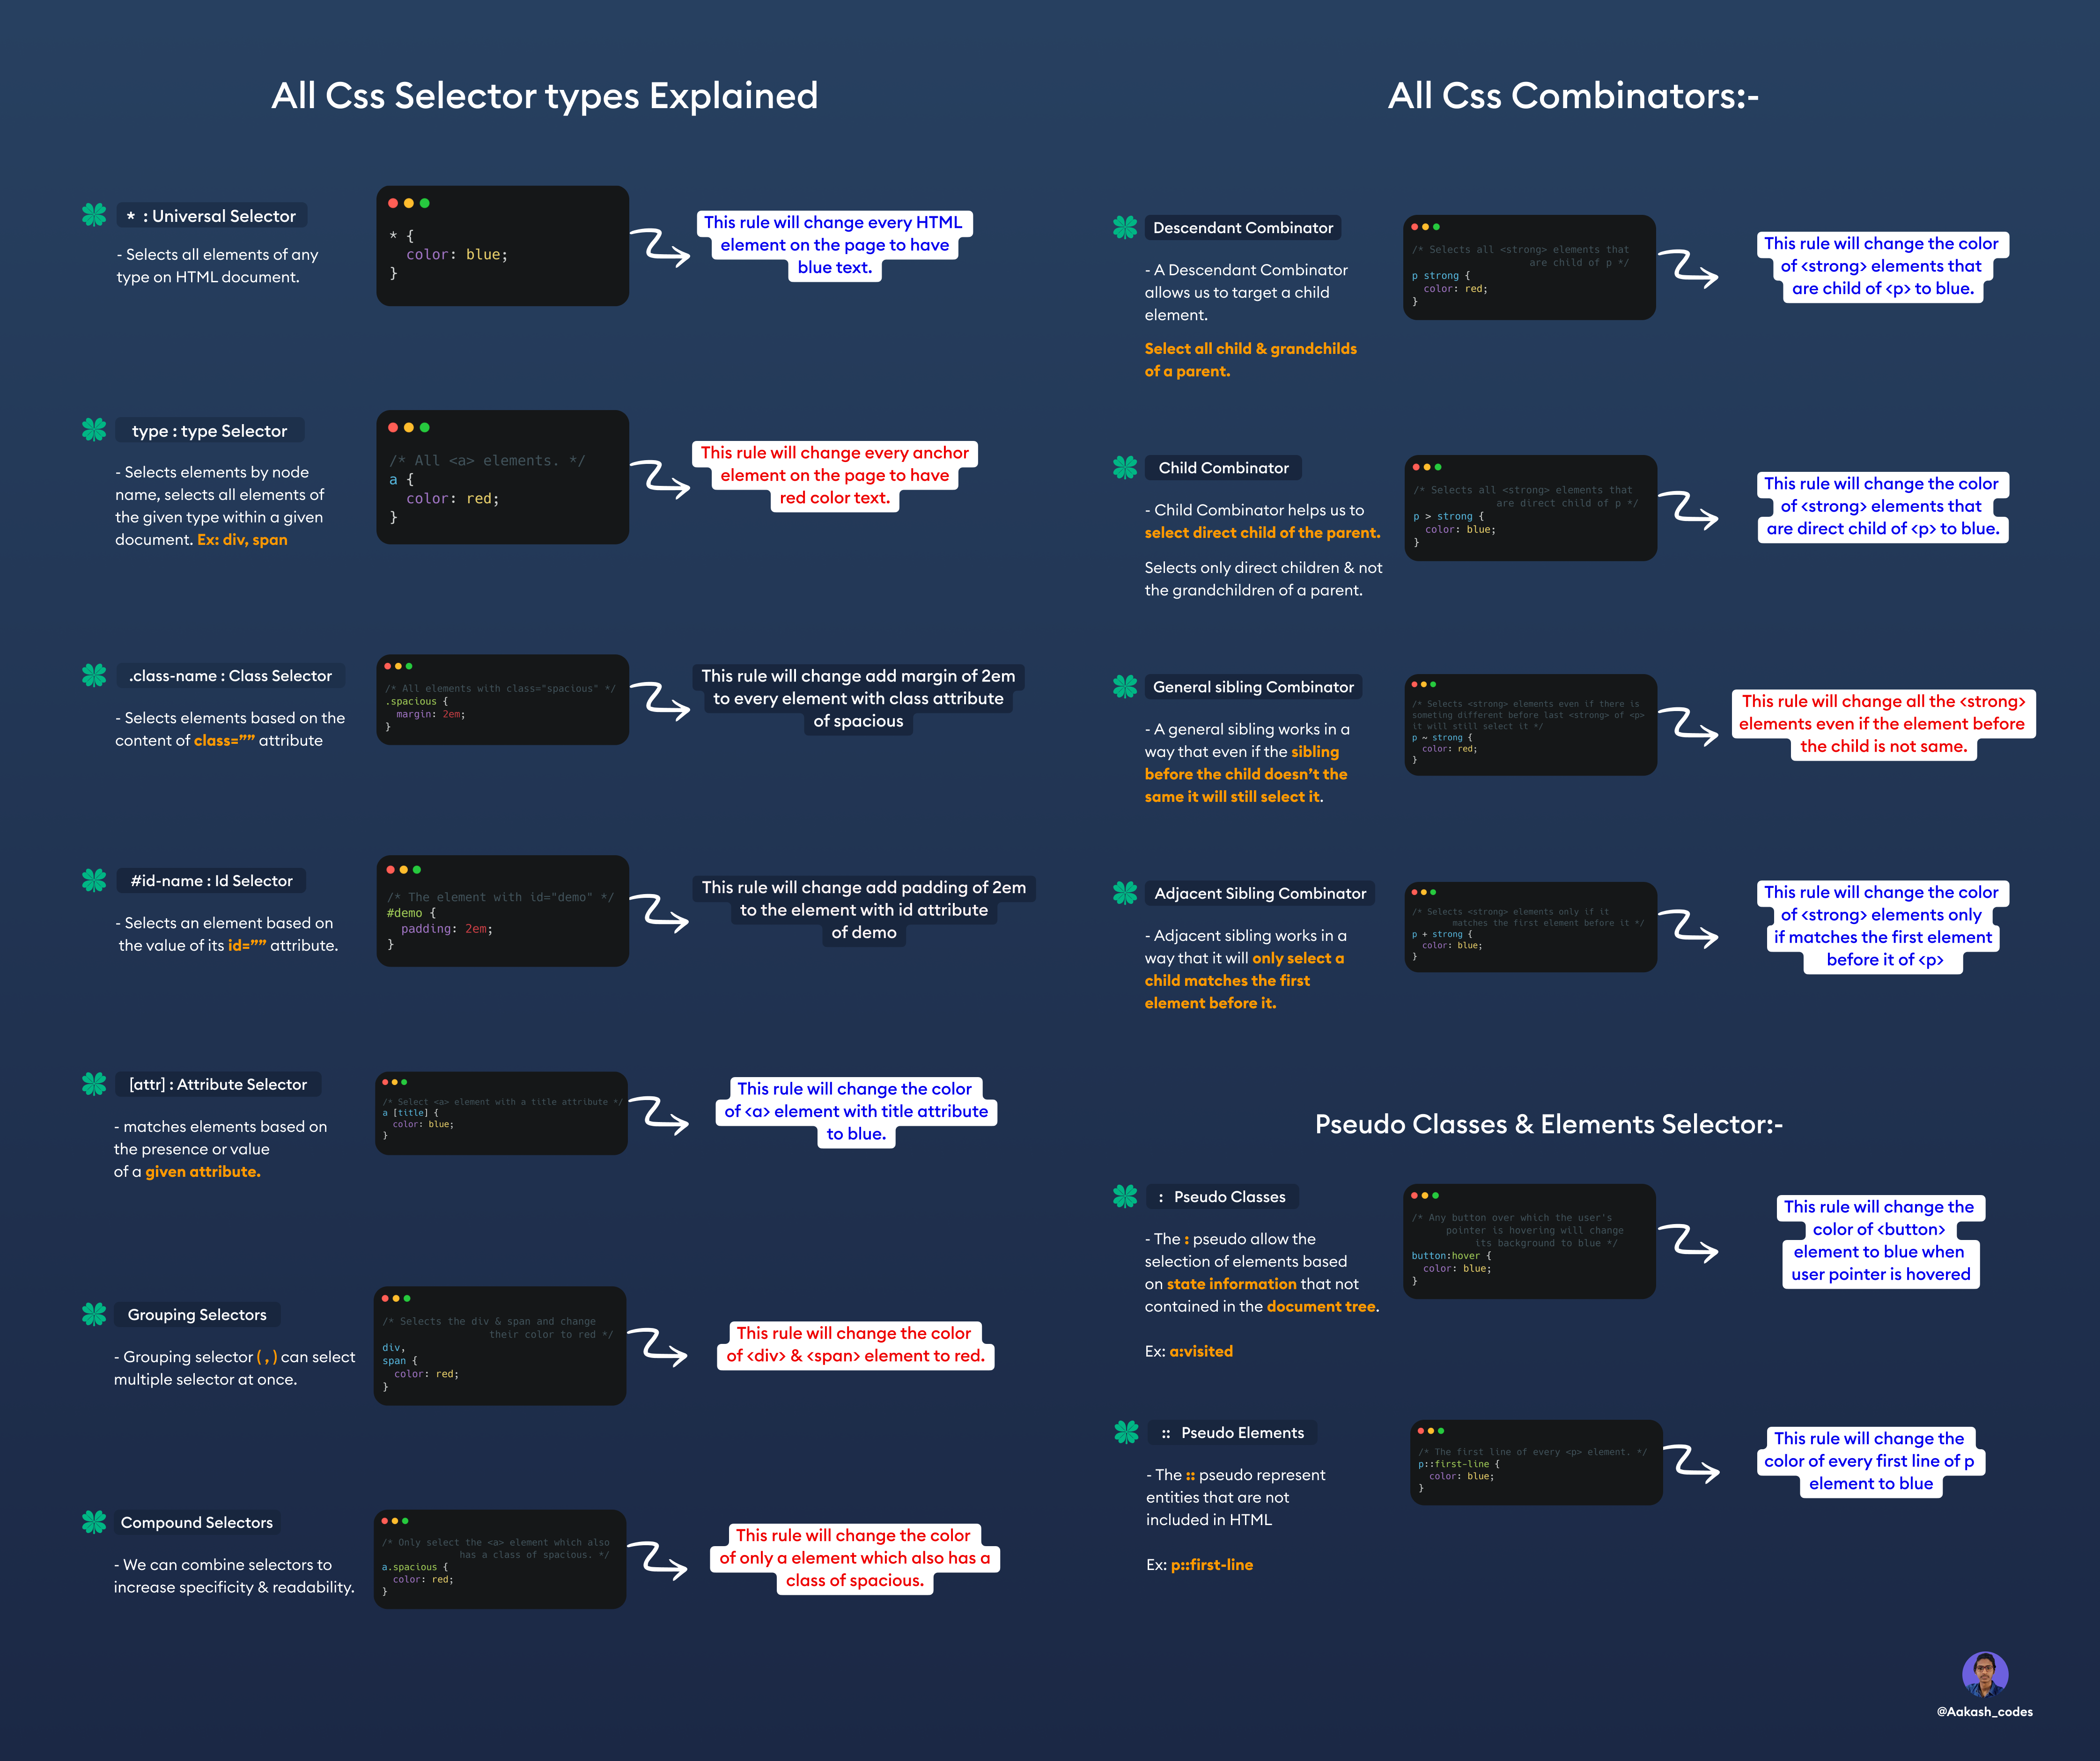Click red dot on Universal Selector code window
2100x1761 pixels.
(x=393, y=203)
